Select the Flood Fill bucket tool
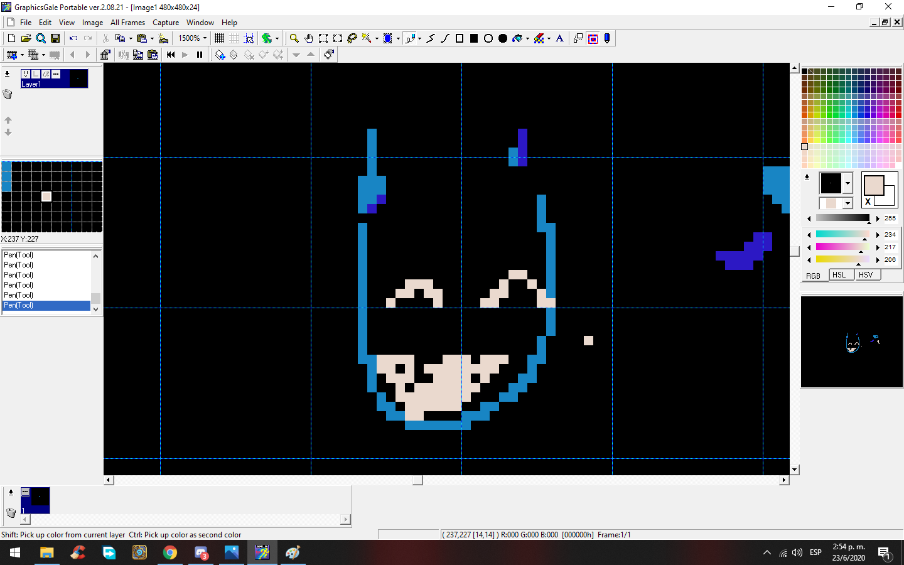Viewport: 904px width, 565px height. click(517, 38)
